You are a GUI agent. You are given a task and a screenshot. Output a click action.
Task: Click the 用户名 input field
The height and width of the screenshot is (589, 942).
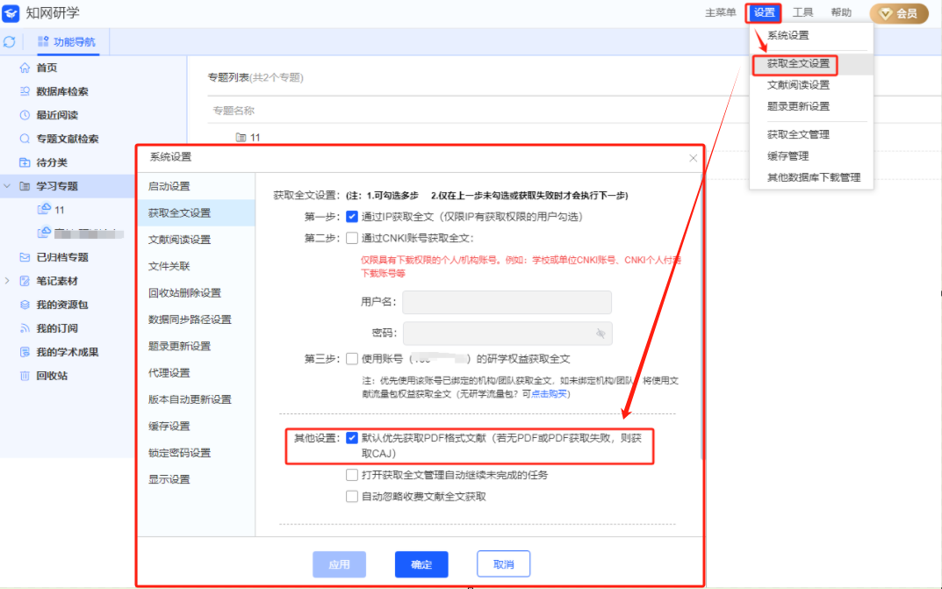[x=507, y=302]
